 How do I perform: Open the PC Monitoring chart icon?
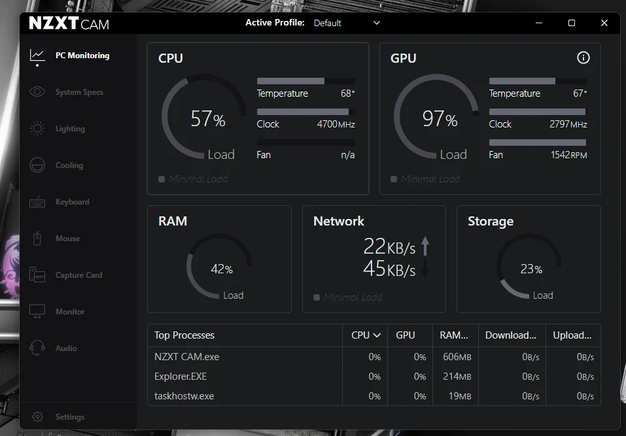point(37,56)
